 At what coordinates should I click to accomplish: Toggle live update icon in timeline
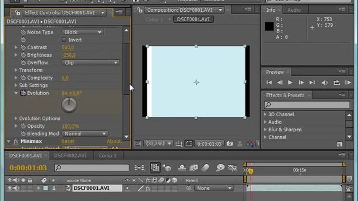point(155,167)
